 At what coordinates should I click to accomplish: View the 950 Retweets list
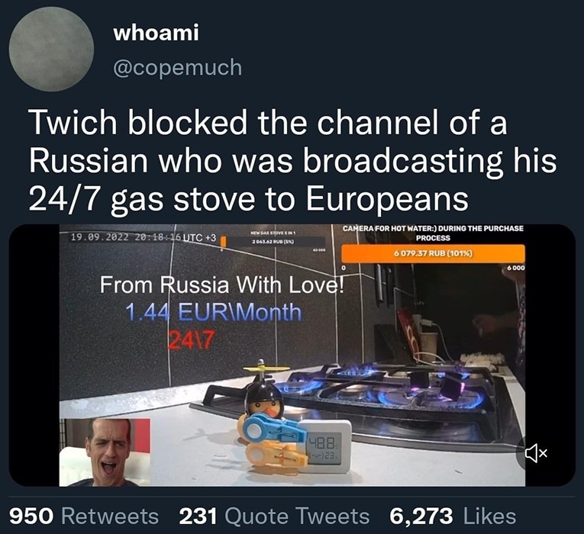(84, 516)
